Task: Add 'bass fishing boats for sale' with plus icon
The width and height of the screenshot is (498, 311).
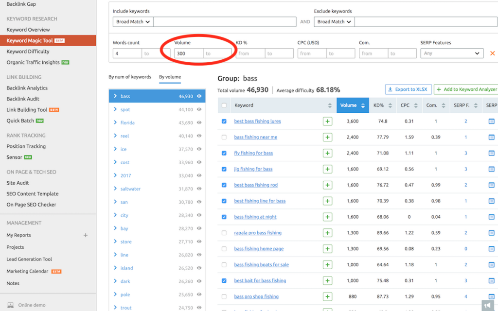Action: tap(327, 265)
